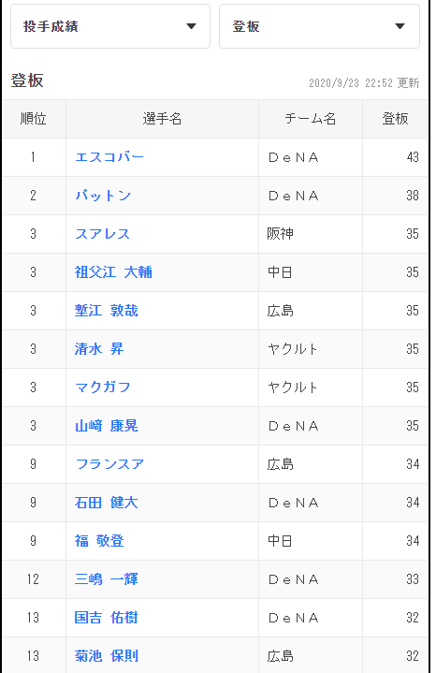Screen dimensions: 436x673
Task: Click the 選手名 column header
Action: click(x=162, y=119)
